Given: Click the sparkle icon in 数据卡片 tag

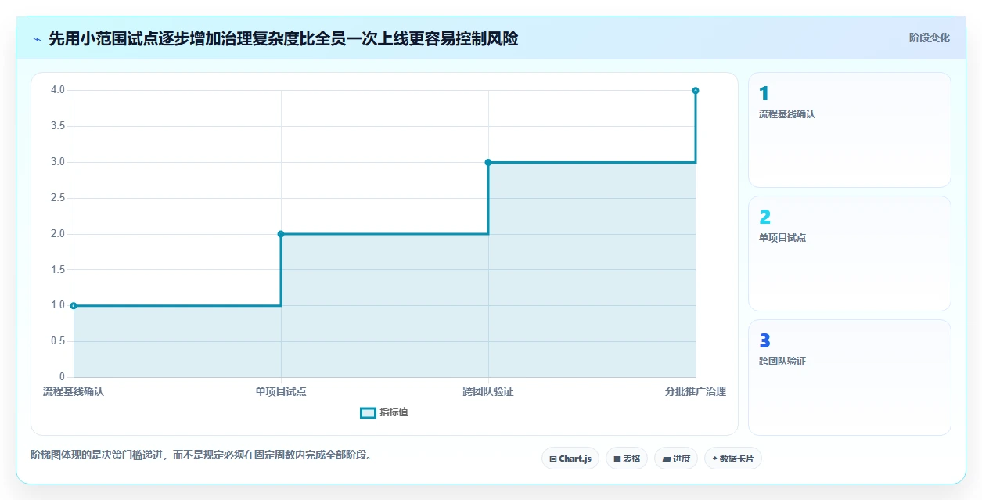Looking at the screenshot, I should (x=715, y=459).
